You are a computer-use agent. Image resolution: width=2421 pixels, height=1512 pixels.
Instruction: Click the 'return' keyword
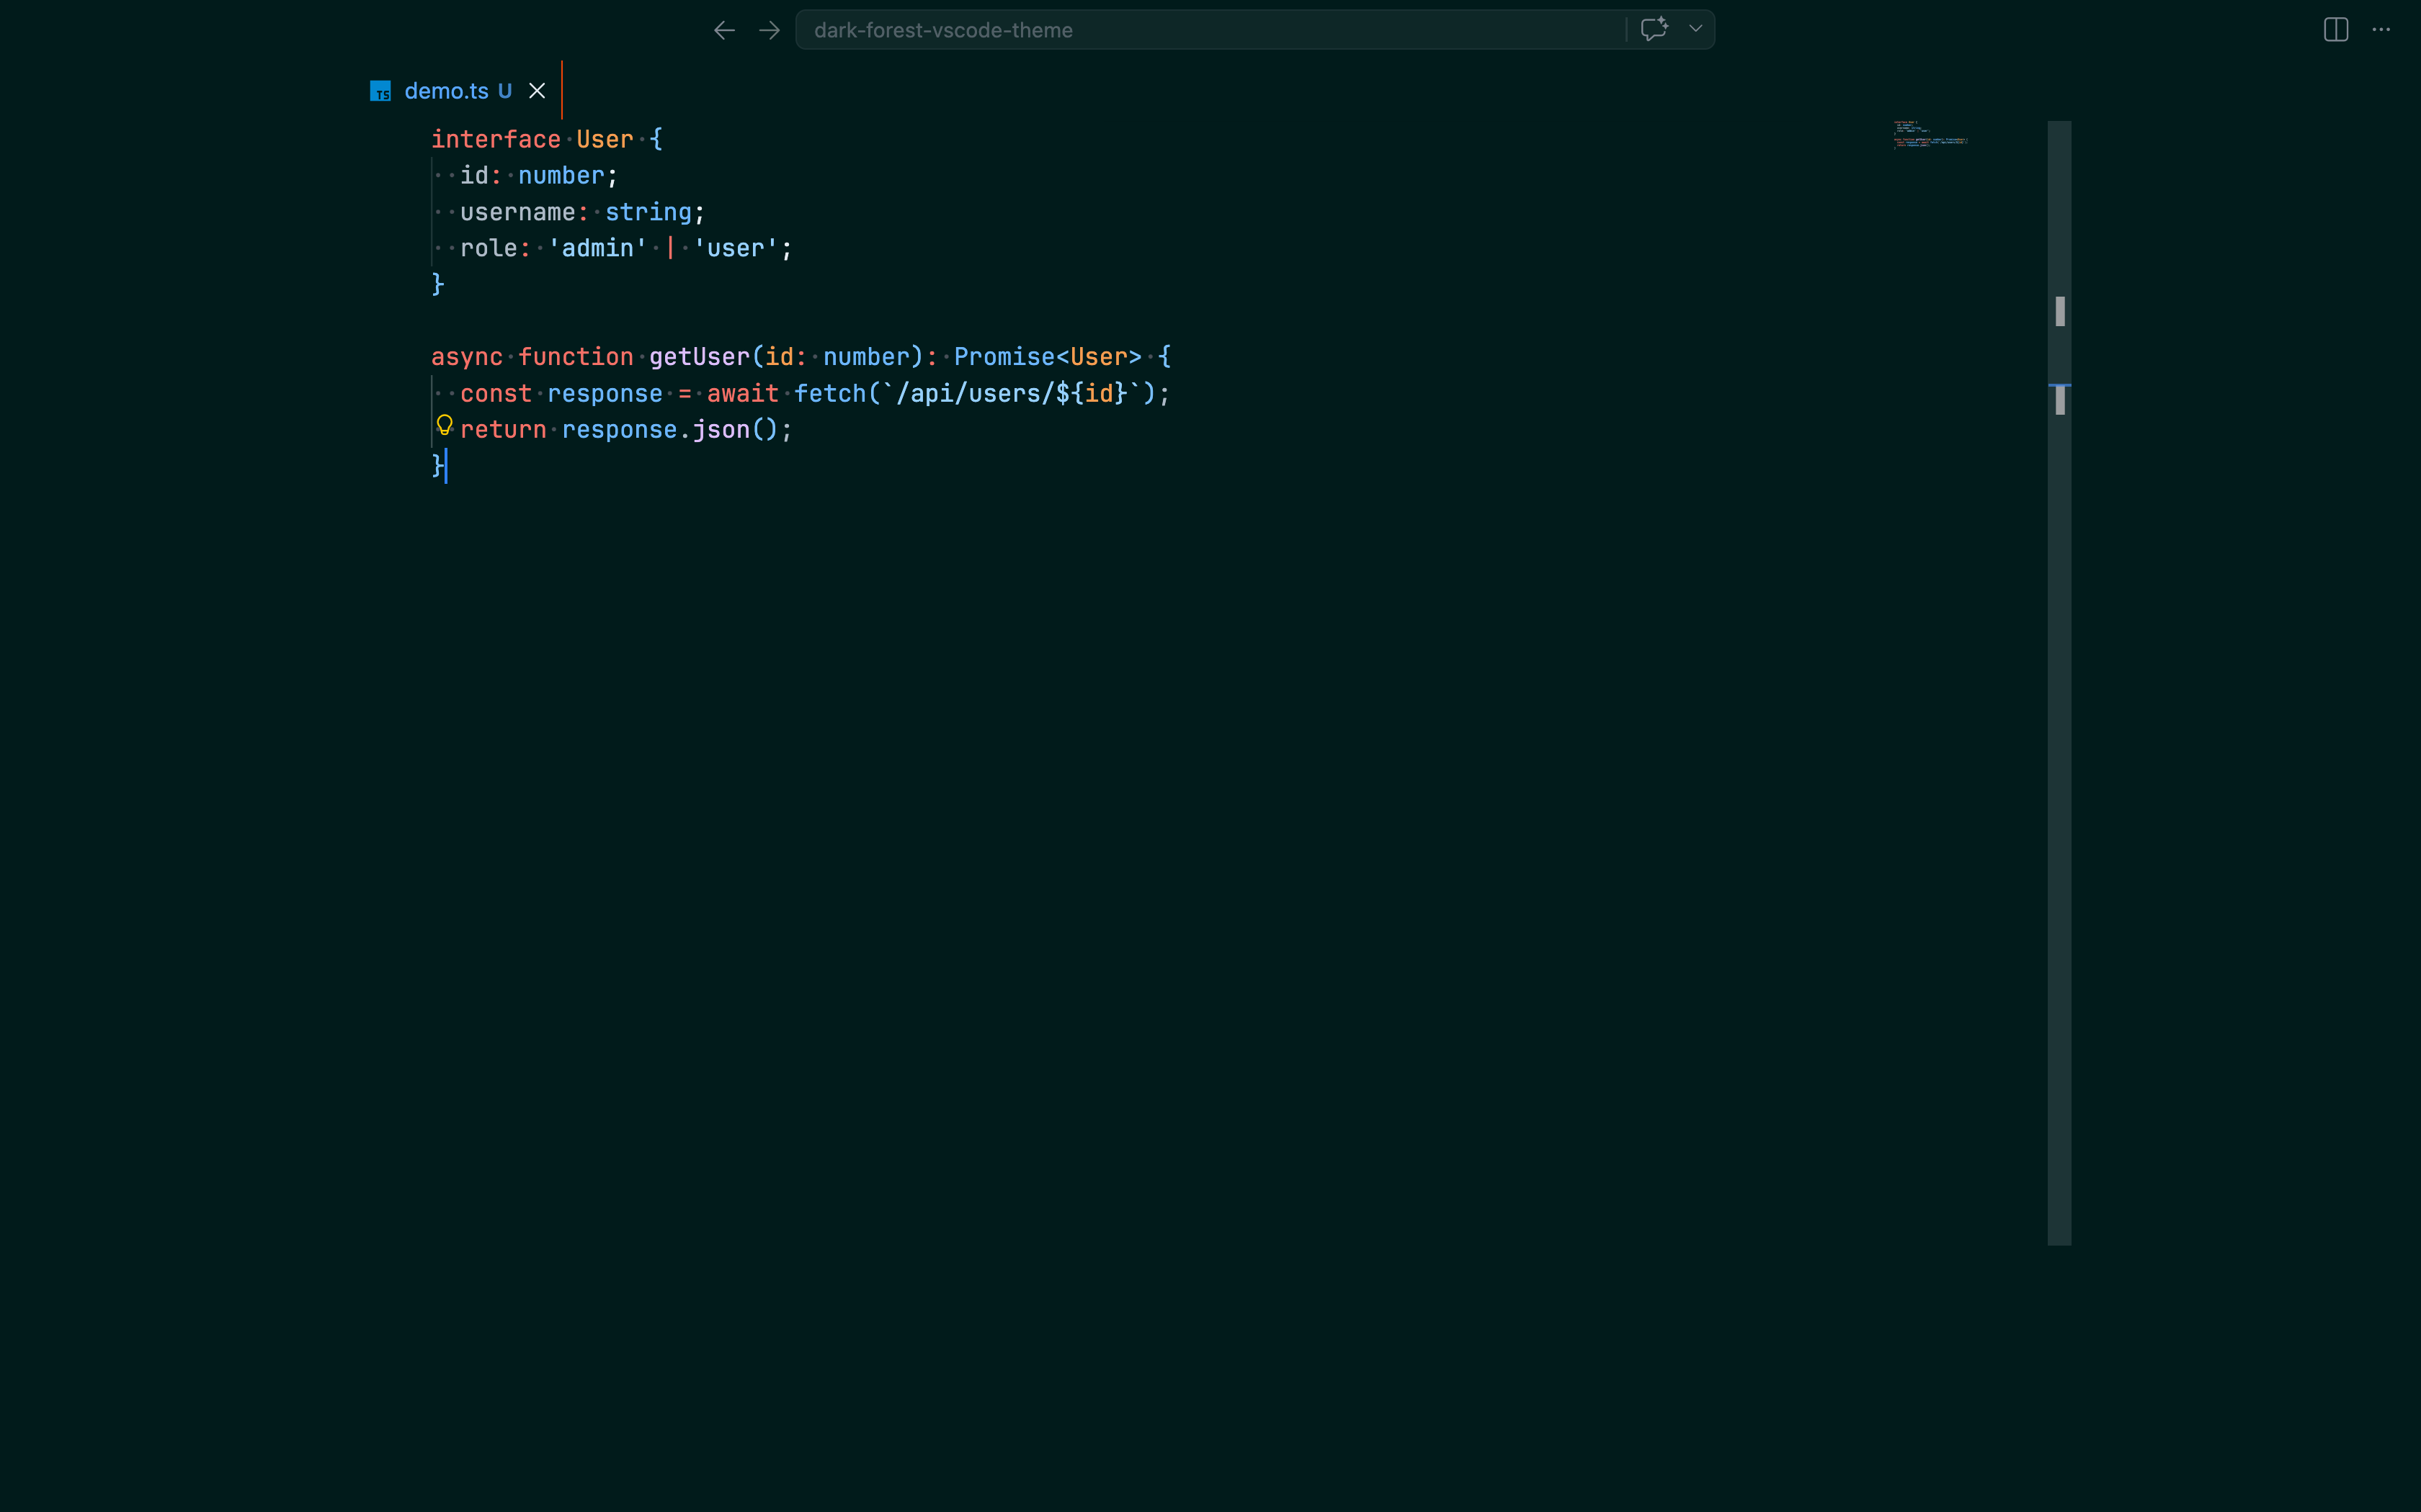(503, 430)
